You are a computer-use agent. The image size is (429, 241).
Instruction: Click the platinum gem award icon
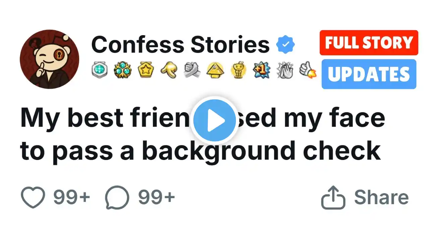100,71
